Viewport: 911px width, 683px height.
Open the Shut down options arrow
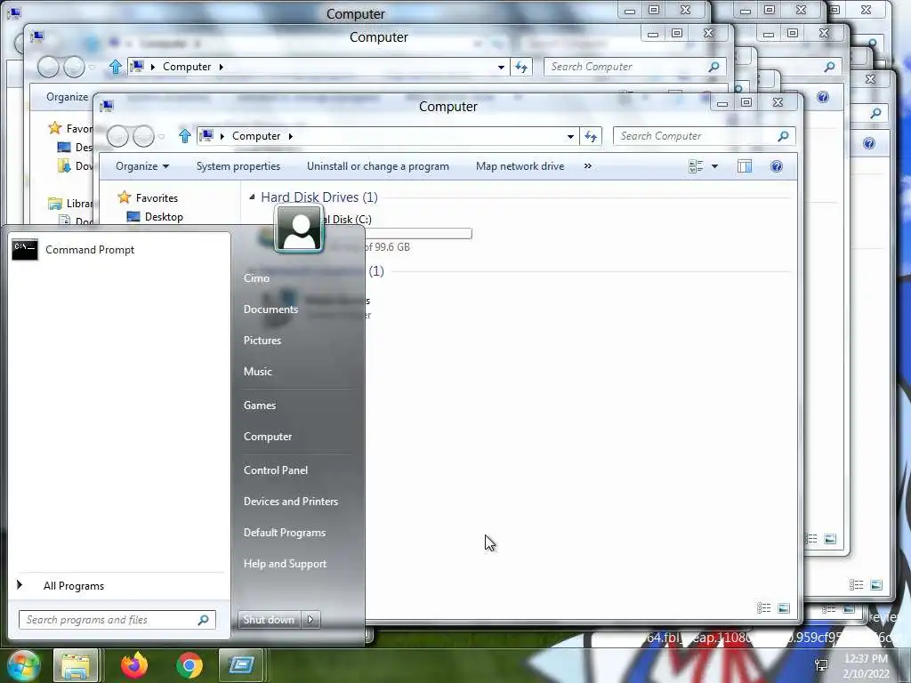310,620
